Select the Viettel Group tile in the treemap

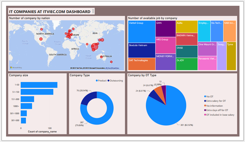pyautogui.click(x=141, y=32)
